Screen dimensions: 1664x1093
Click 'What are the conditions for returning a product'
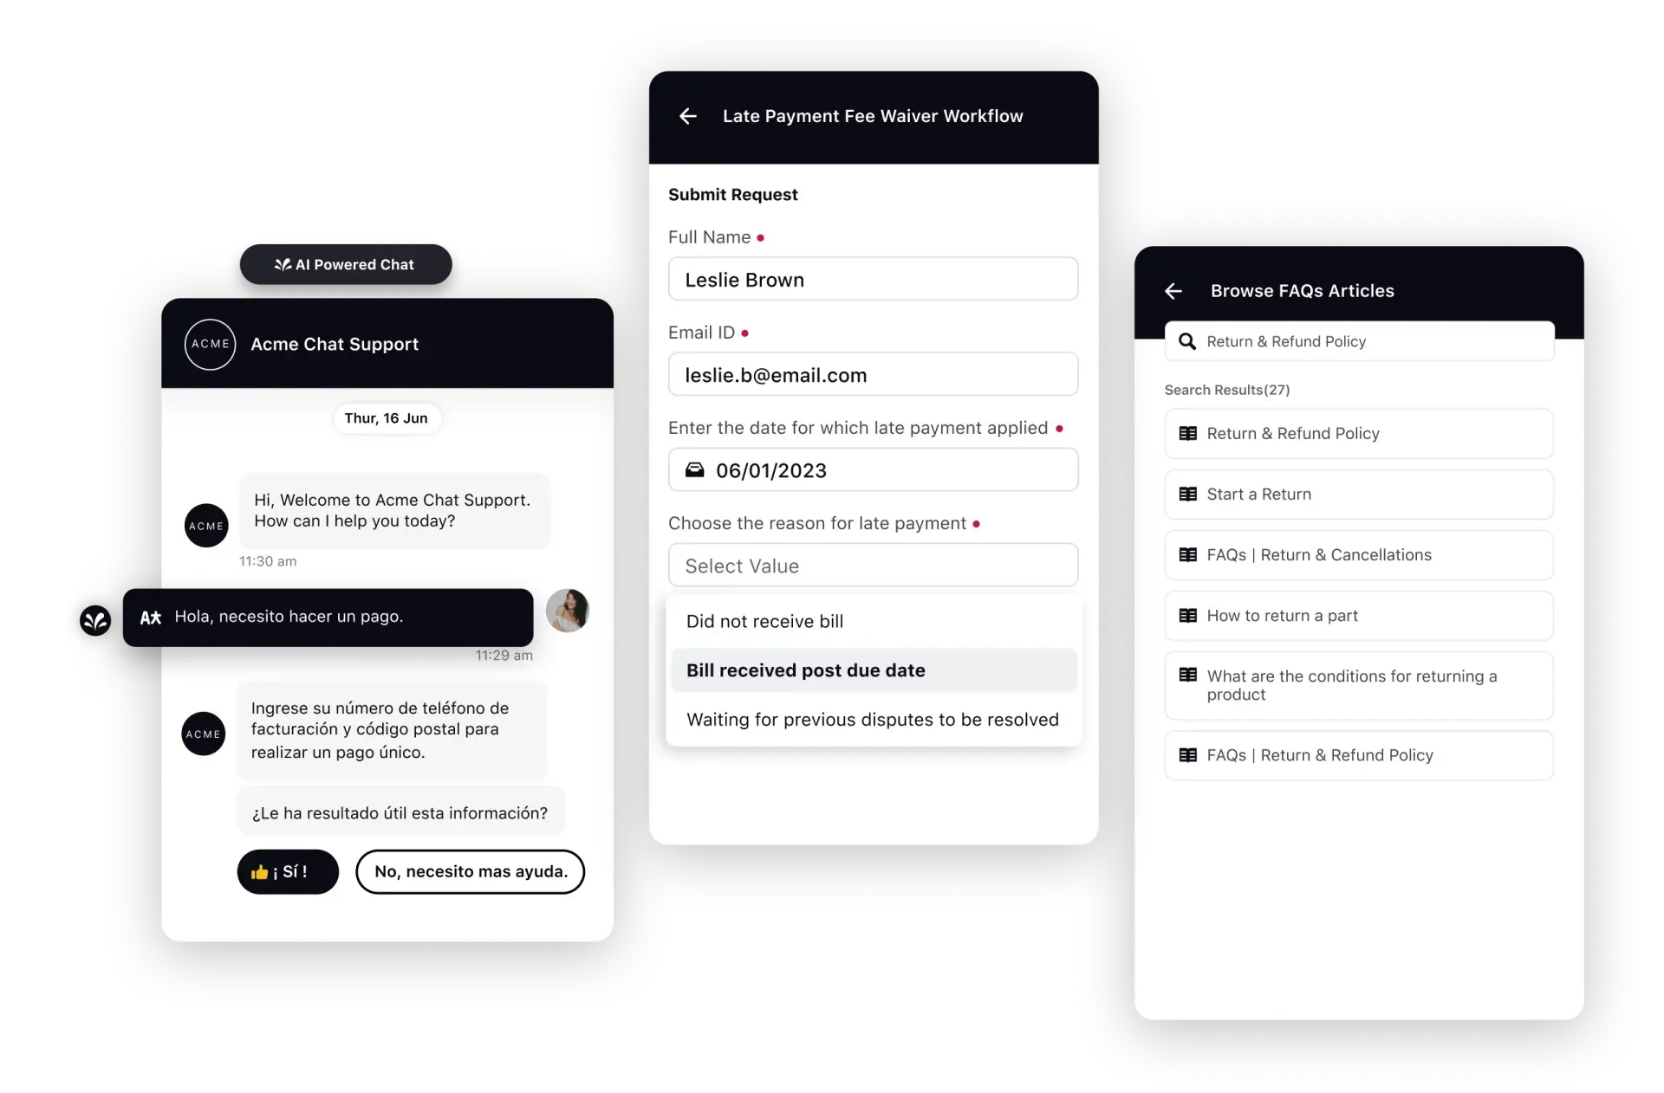(x=1353, y=684)
